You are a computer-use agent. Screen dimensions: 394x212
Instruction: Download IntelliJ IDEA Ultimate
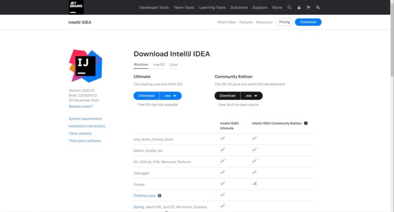(x=147, y=96)
